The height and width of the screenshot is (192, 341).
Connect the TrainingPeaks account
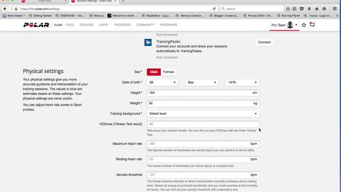tap(264, 42)
